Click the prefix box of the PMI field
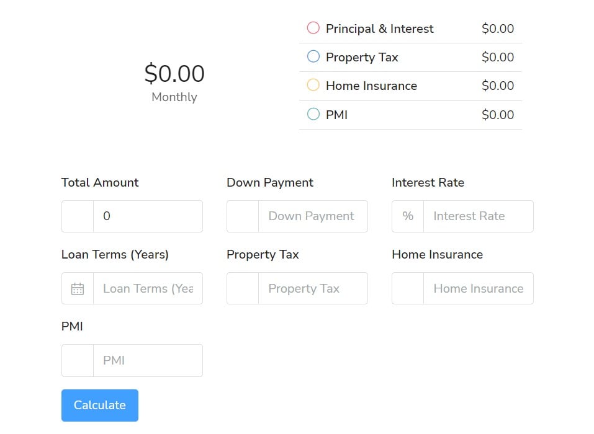Screen dimensions: 594x434 pyautogui.click(x=77, y=360)
